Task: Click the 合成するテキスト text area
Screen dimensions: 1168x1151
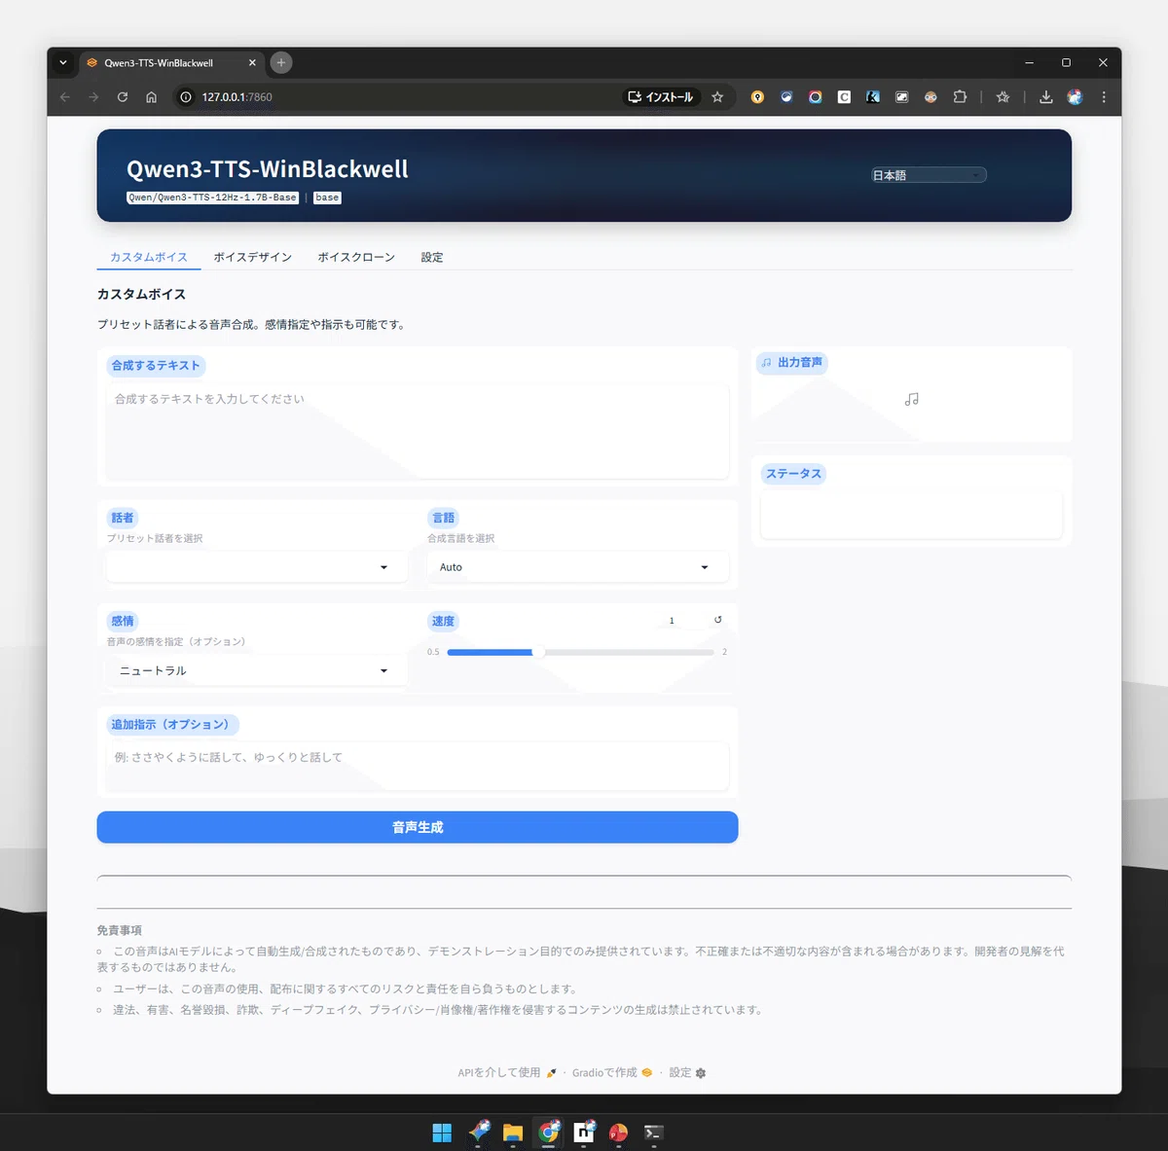Action: point(418,431)
